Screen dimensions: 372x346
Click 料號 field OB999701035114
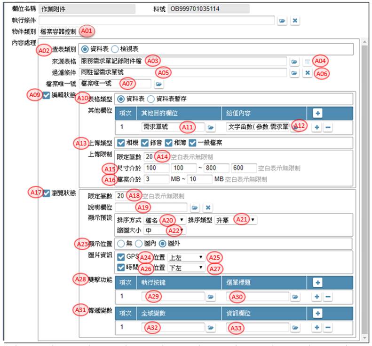pos(208,9)
